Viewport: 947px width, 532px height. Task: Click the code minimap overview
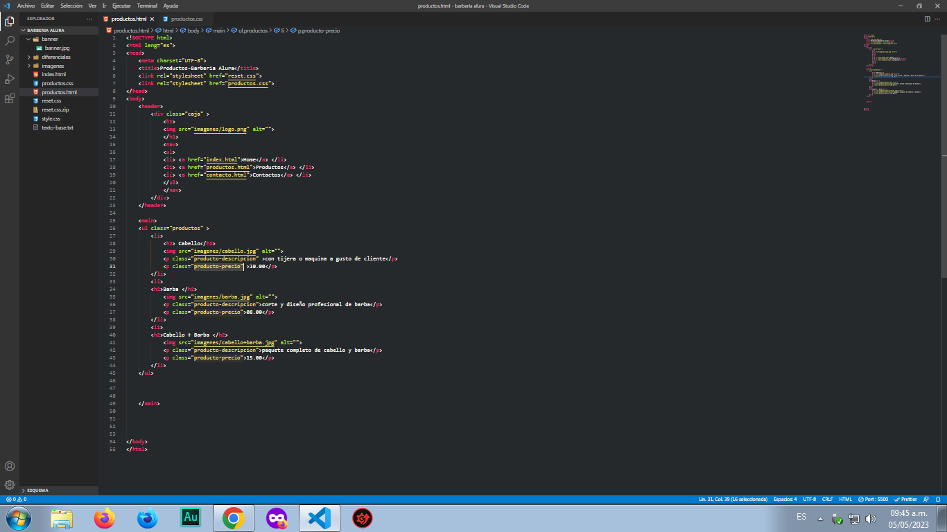click(x=901, y=72)
